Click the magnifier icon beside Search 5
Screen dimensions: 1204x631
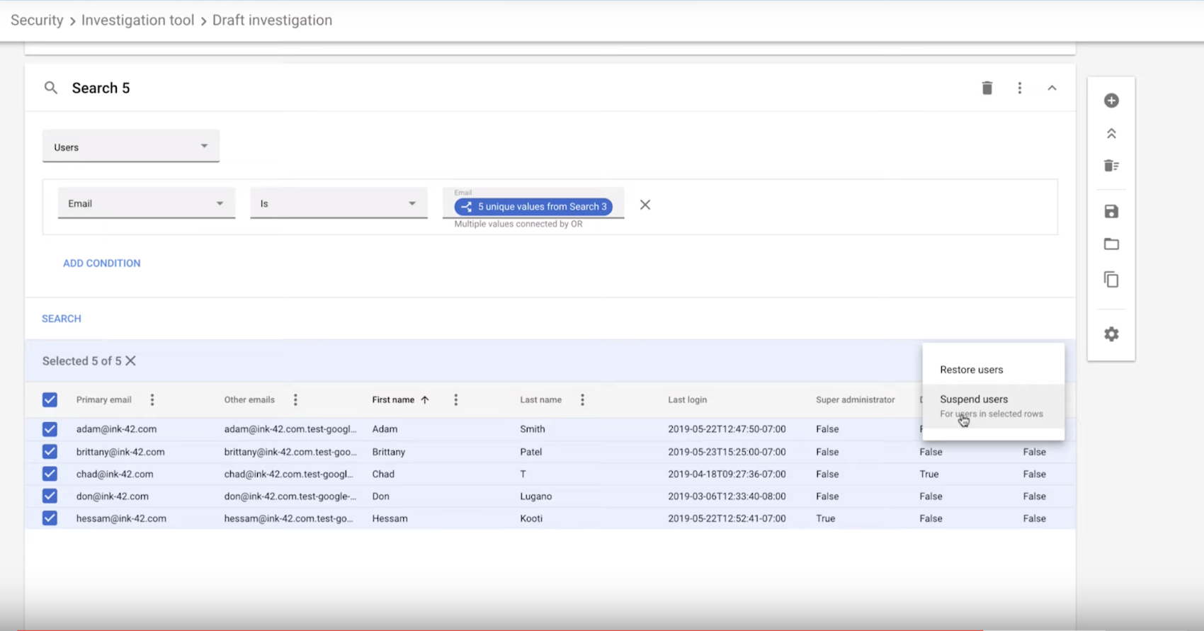click(50, 88)
